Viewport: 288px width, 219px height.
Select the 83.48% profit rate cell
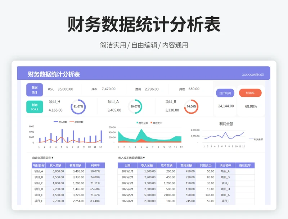pyautogui.click(x=95, y=201)
